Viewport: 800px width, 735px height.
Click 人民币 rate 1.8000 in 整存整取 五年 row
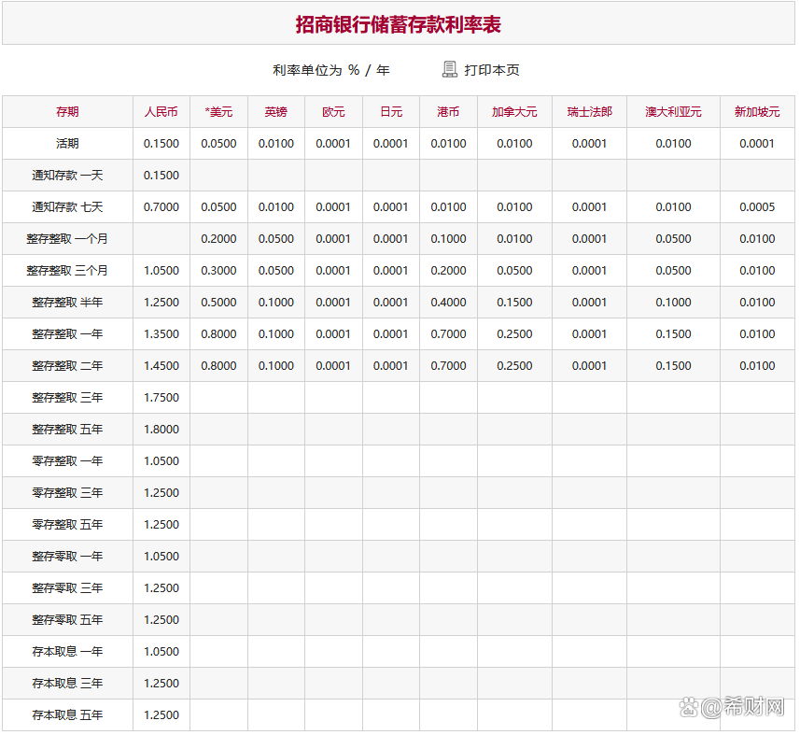[x=161, y=430]
